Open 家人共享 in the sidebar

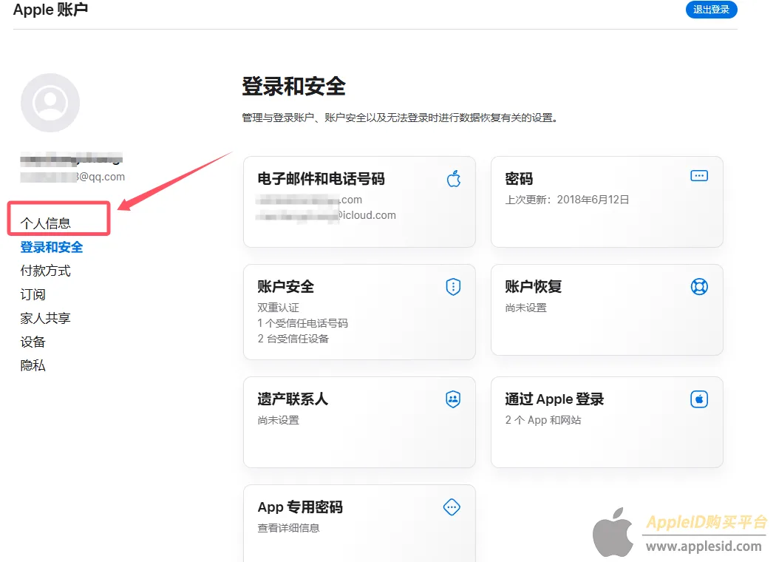click(46, 318)
